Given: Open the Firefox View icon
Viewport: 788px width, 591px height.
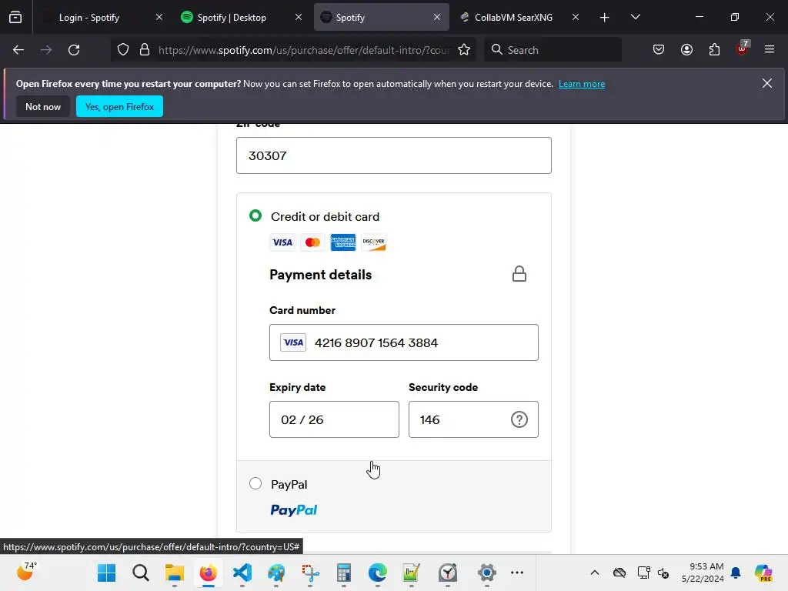Looking at the screenshot, I should [15, 17].
